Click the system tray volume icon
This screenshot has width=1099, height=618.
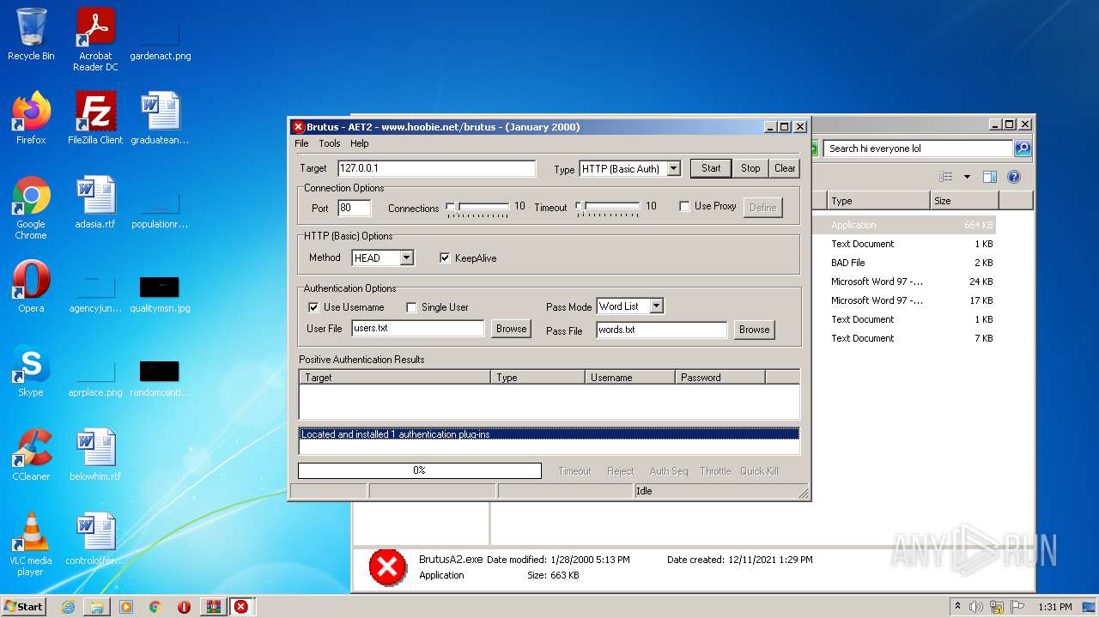976,607
